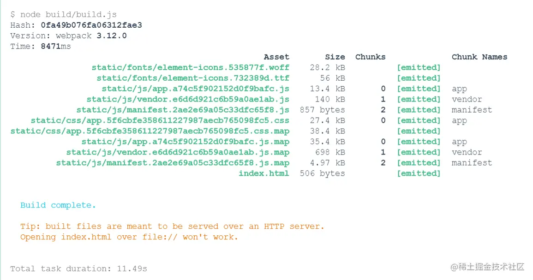Click the app.a74c5f902152d0f9bafc.js.map file name

[185, 142]
